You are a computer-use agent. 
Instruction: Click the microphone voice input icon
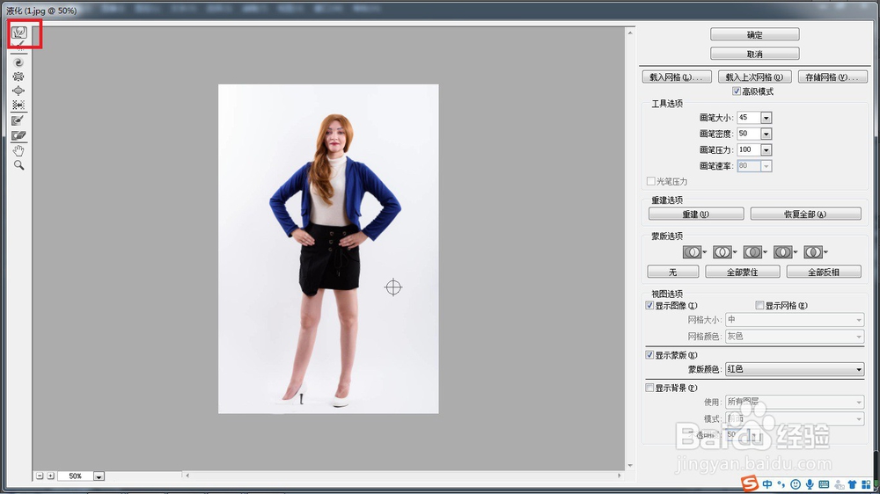point(810,484)
